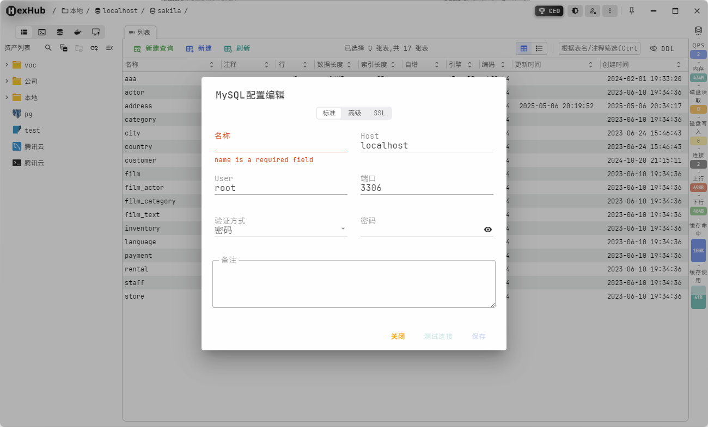Image resolution: width=708 pixels, height=427 pixels.
Task: Click the copy connections icon in the asset panel
Action: point(63,48)
